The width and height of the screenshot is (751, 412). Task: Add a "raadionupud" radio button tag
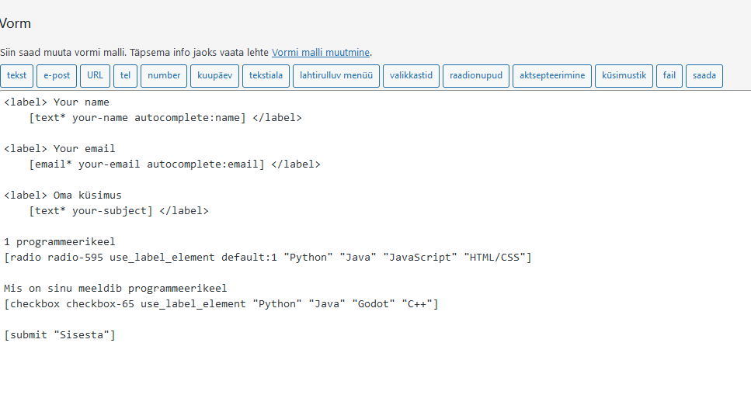point(475,76)
